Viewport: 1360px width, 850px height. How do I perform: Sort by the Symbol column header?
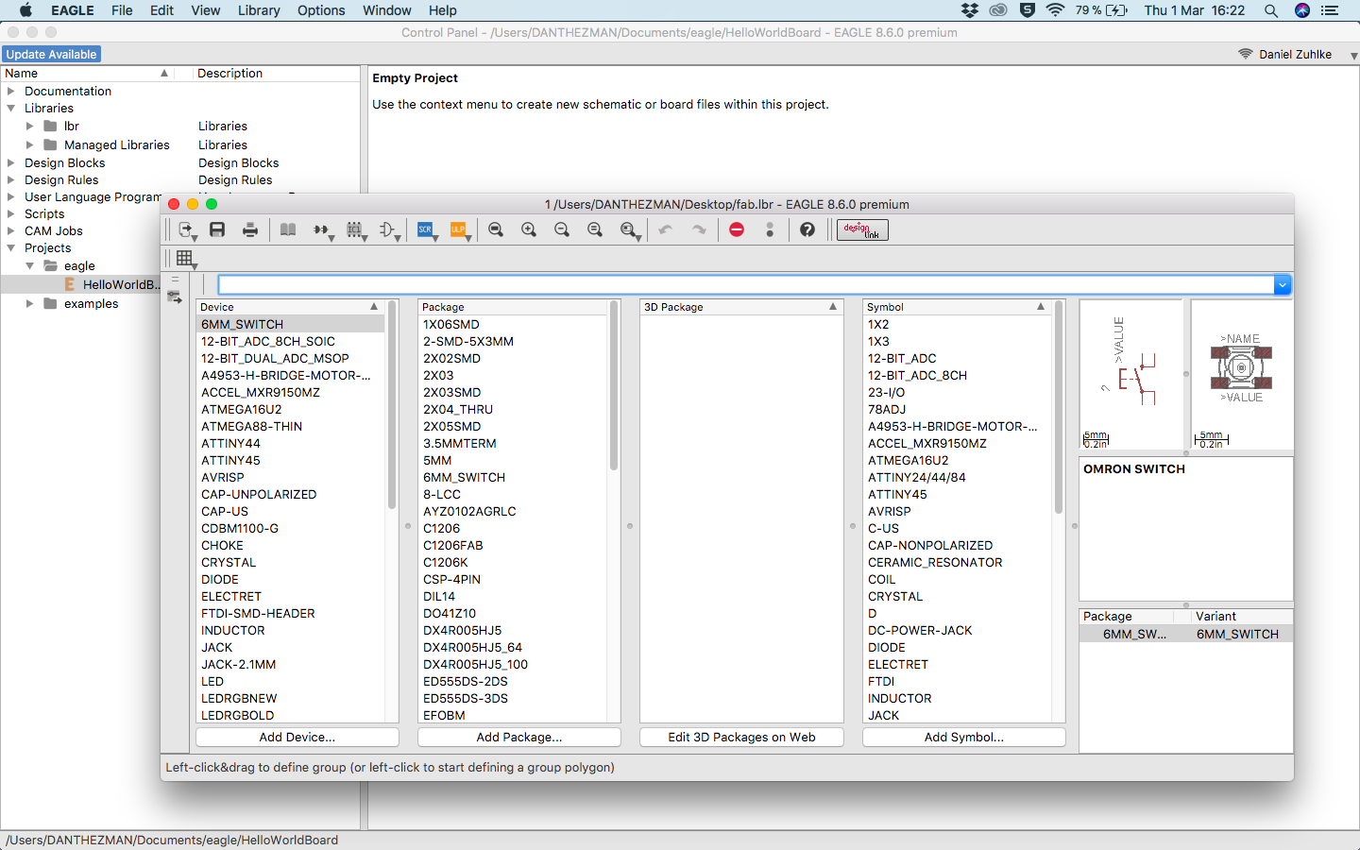957,307
